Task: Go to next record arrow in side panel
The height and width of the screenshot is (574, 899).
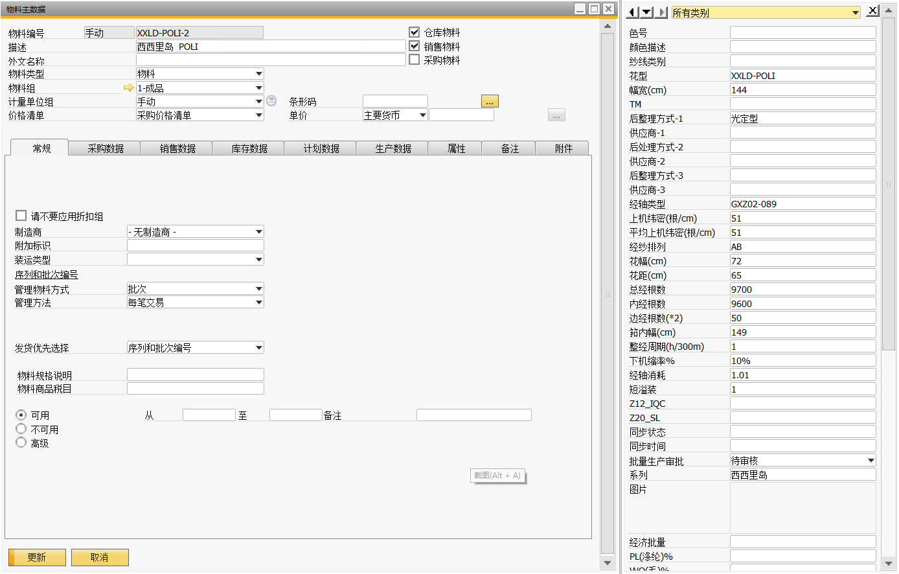Action: (x=661, y=12)
